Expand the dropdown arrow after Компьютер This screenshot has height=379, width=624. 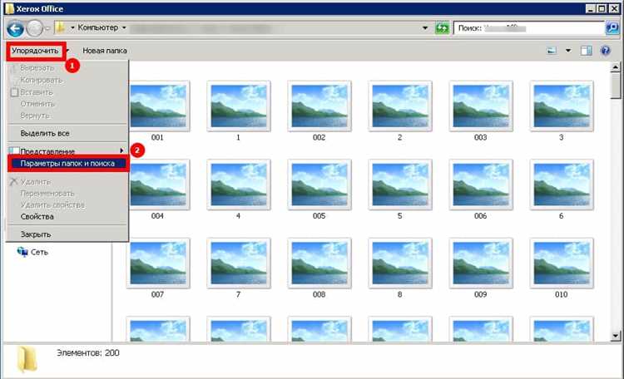coord(124,27)
